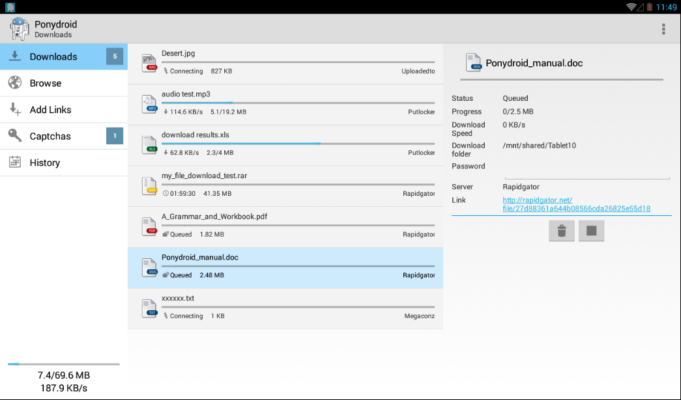
Task: Go to Browse in the sidebar
Action: click(x=46, y=83)
